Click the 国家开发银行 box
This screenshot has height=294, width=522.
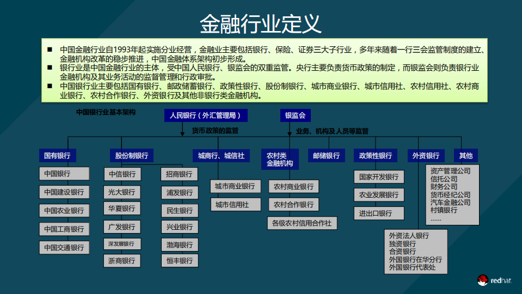coord(379,177)
